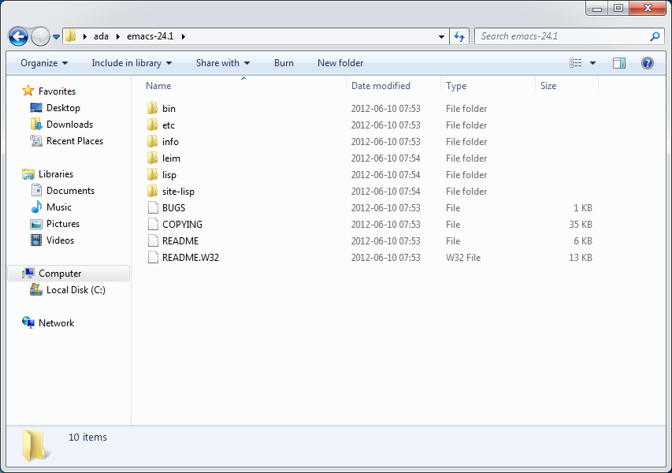Select Network in the navigation pane
This screenshot has height=473, width=672.
[56, 323]
